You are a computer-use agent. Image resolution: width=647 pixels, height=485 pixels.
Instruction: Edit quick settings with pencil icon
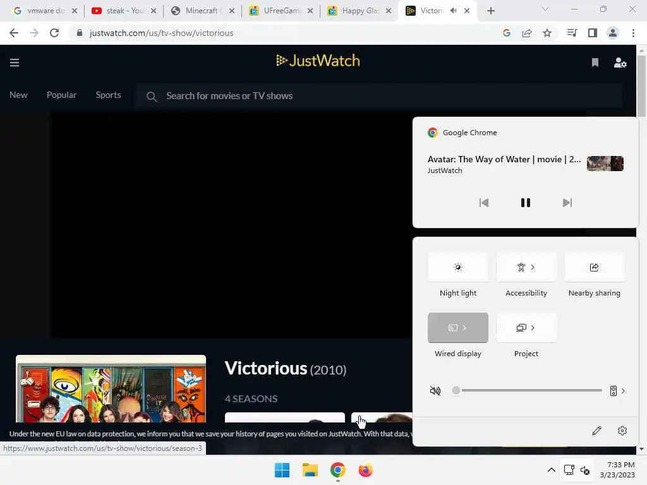(596, 431)
